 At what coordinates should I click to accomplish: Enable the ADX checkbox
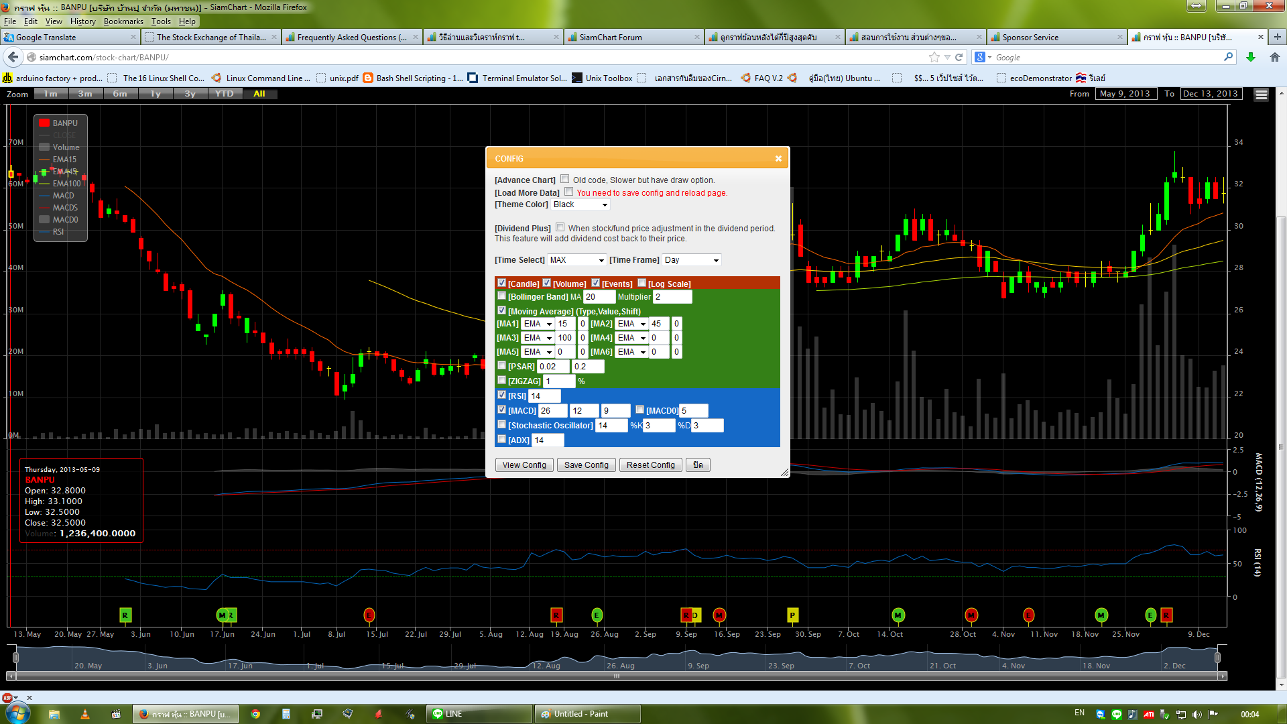501,439
